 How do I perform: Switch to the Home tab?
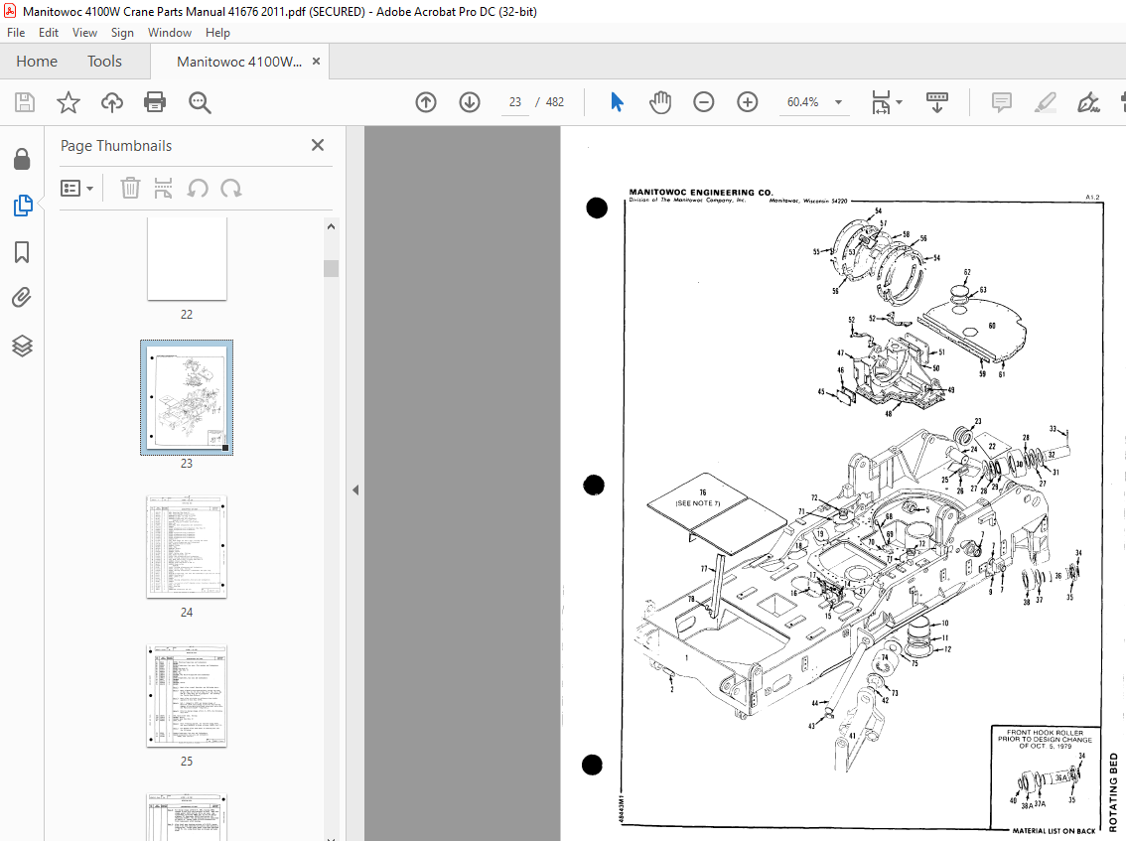tap(37, 61)
